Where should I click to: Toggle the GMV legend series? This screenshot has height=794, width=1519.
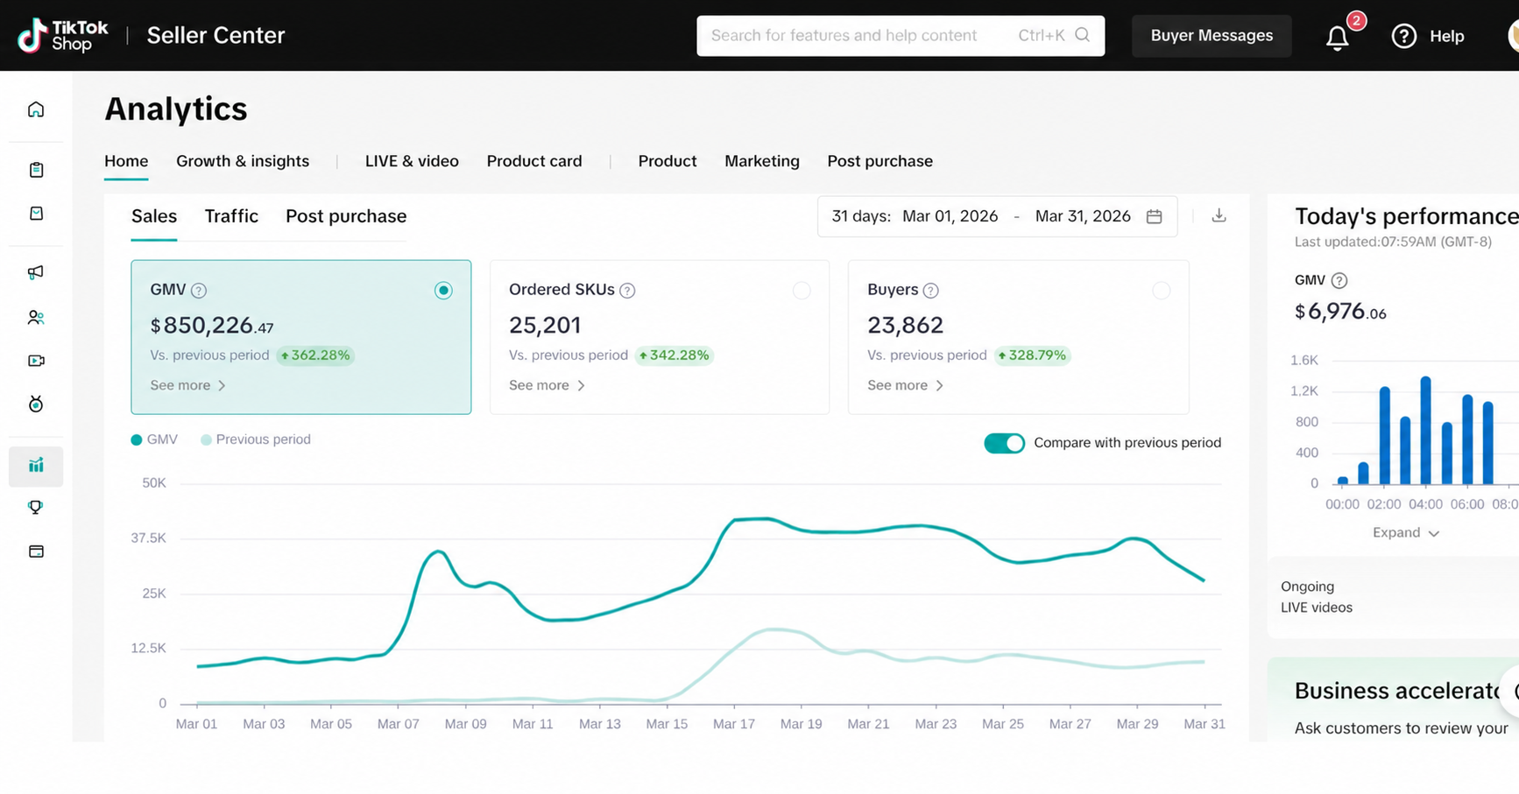coord(154,439)
